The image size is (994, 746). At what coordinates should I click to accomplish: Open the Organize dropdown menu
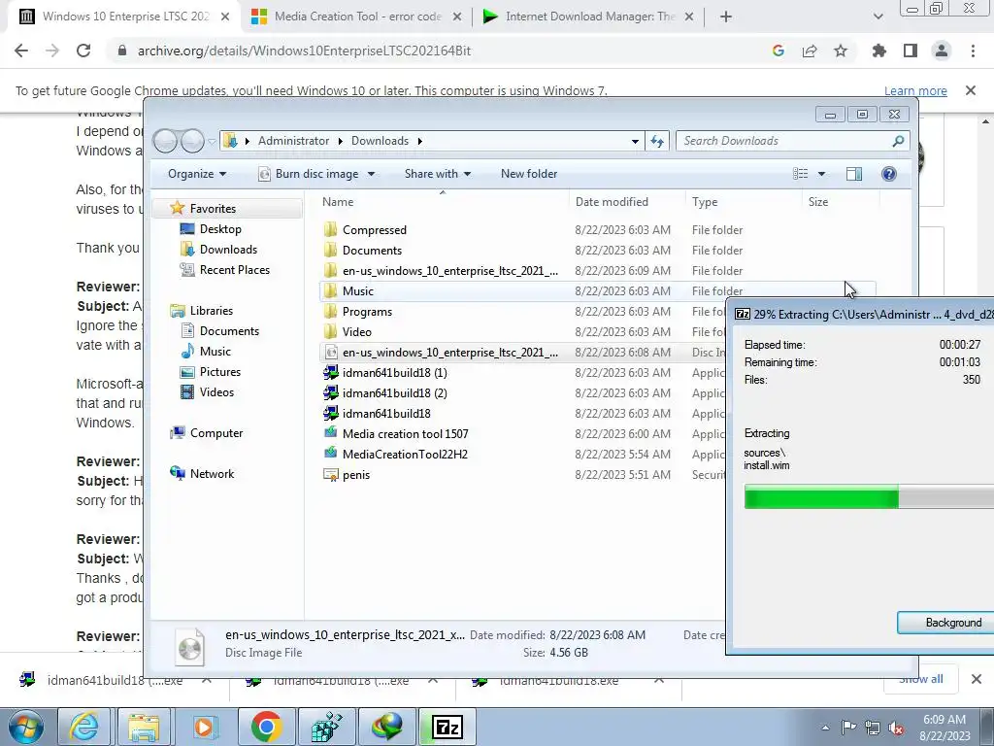[196, 174]
